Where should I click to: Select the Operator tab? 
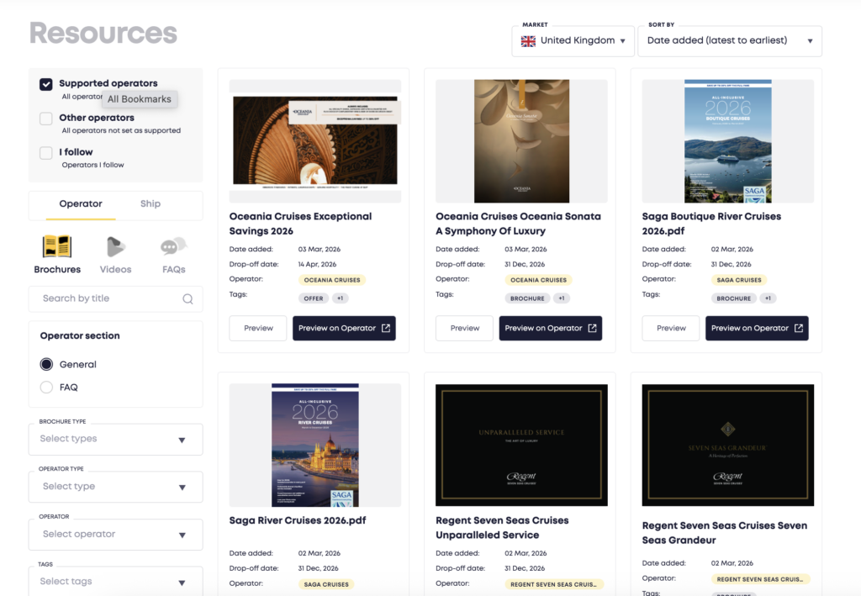(x=81, y=203)
